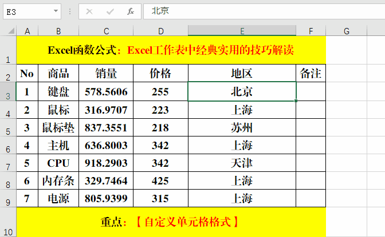Select row 6 header
The image size is (385, 237).
point(8,145)
